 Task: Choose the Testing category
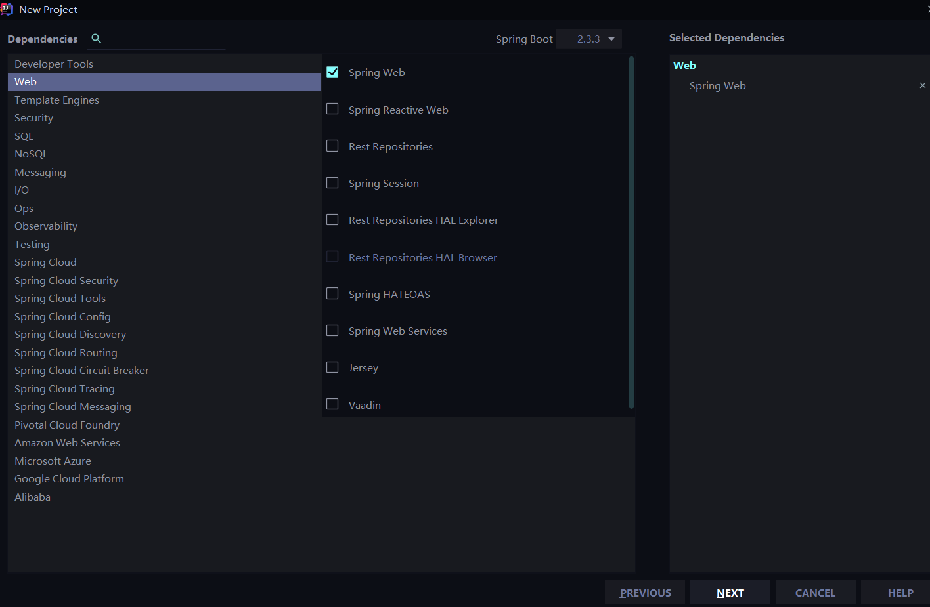tap(164, 244)
